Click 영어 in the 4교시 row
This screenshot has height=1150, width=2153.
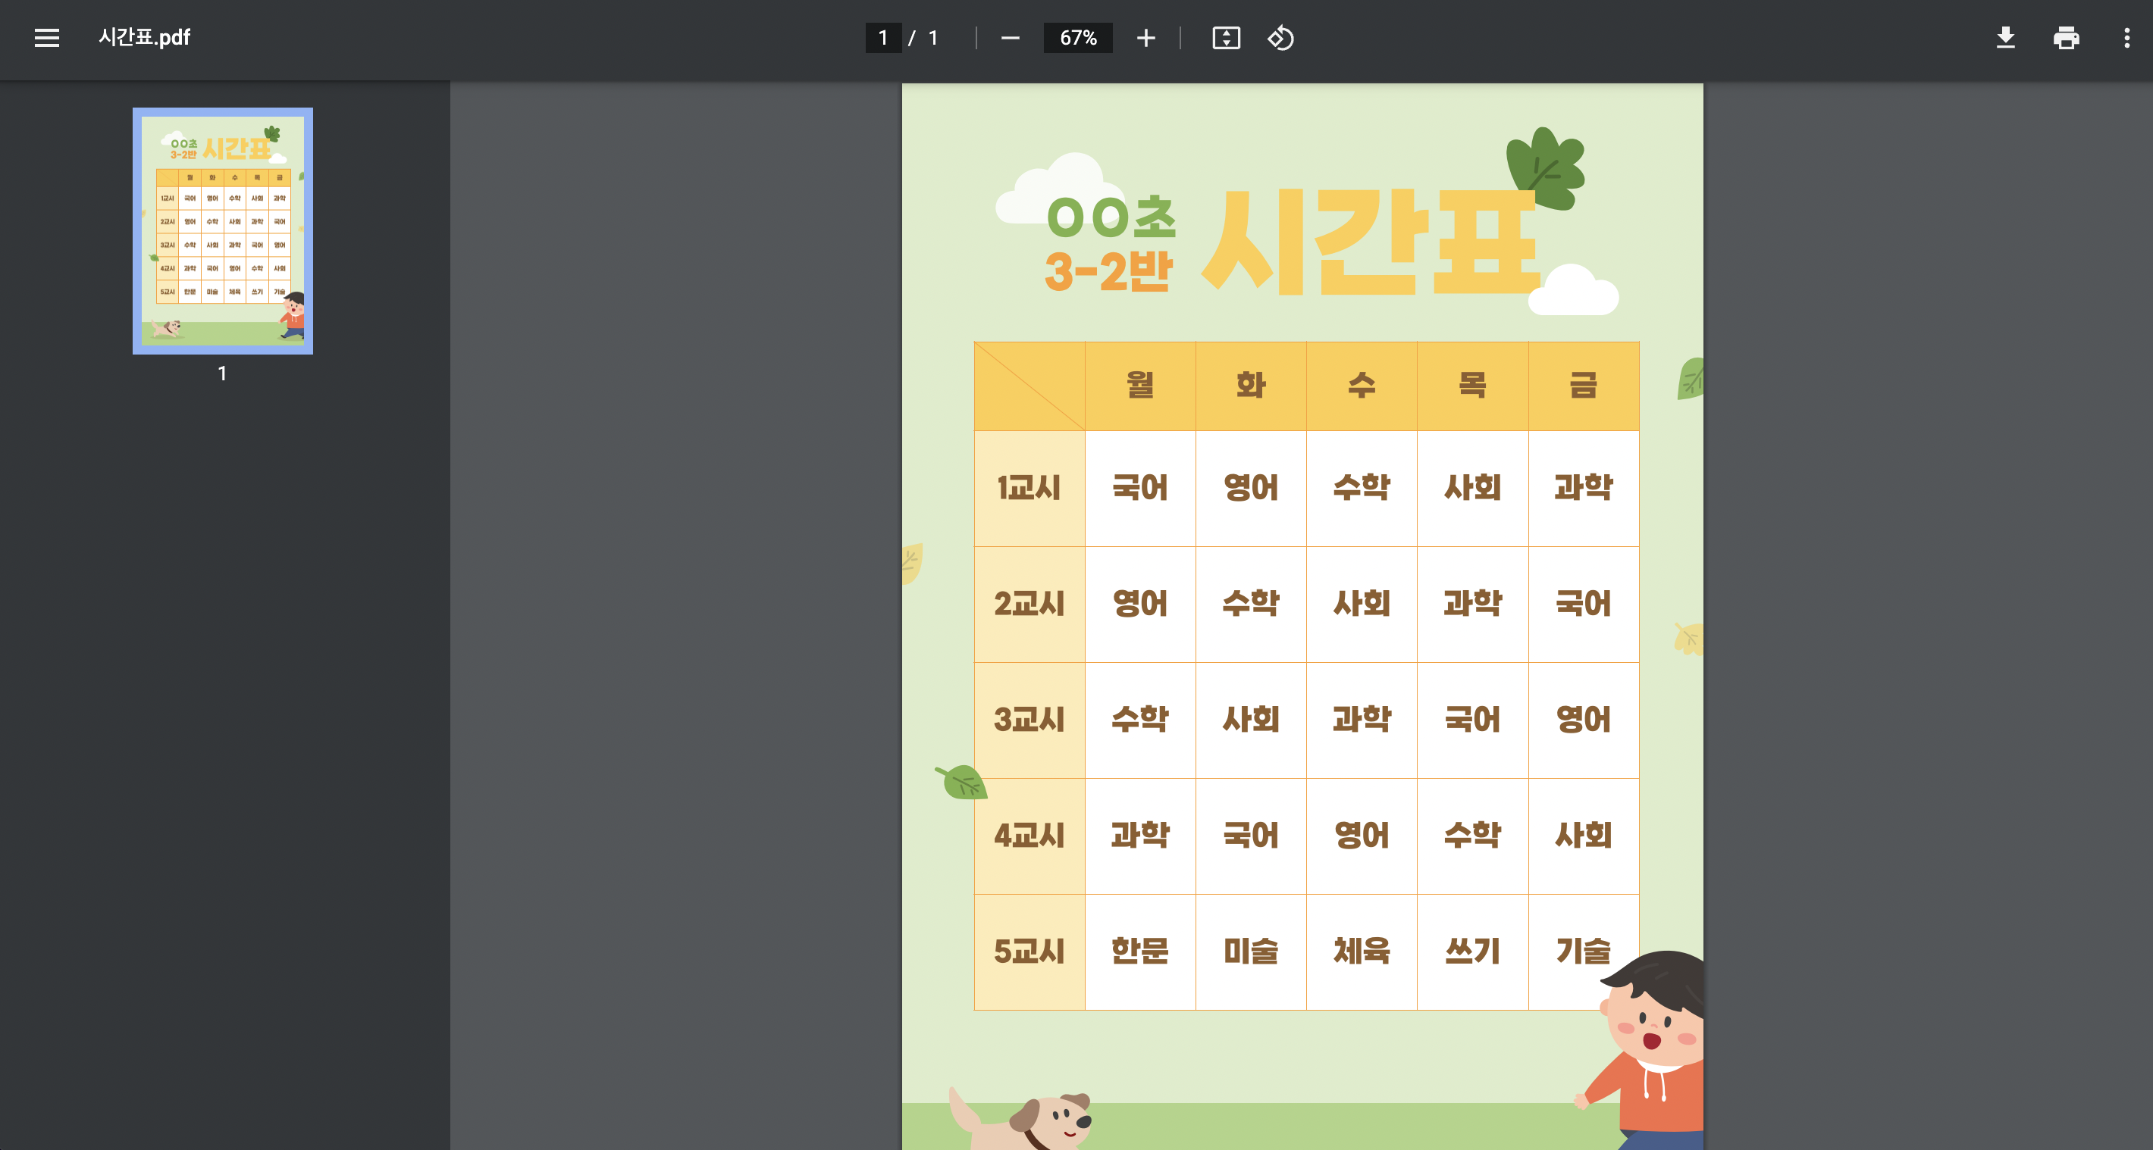pos(1362,836)
